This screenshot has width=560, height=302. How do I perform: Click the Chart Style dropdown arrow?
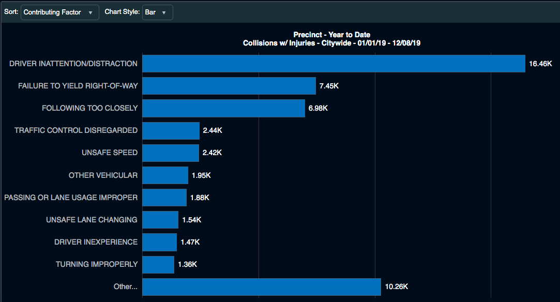[x=164, y=13]
